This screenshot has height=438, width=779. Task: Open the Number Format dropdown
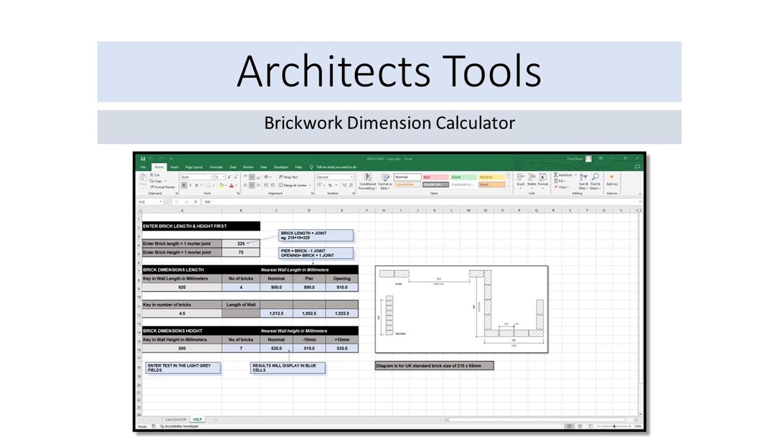(335, 177)
